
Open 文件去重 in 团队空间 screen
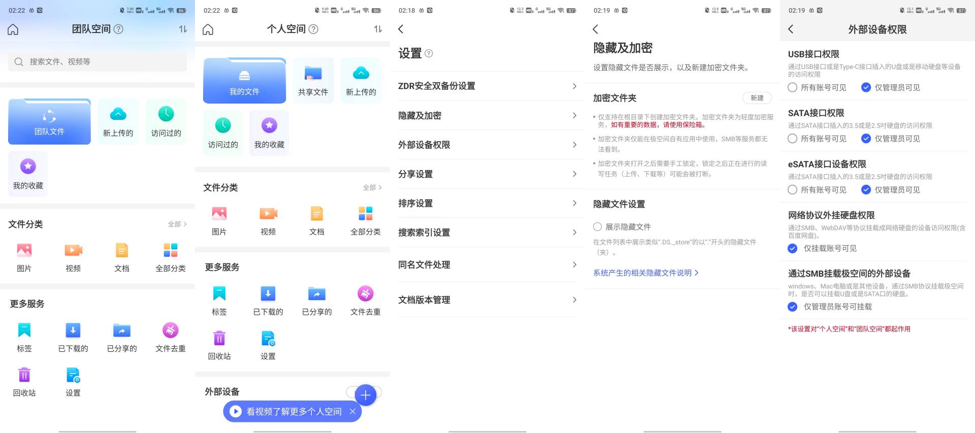[171, 338]
